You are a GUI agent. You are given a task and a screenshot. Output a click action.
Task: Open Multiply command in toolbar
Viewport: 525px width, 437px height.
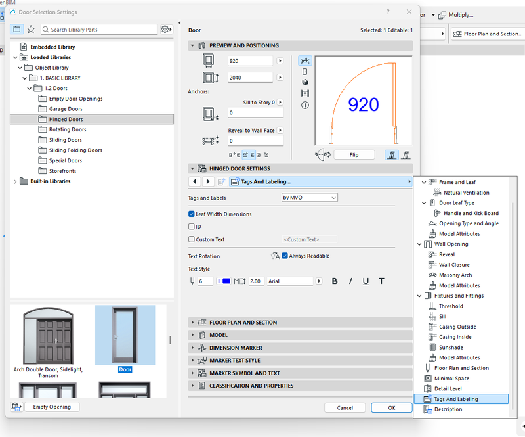click(456, 15)
